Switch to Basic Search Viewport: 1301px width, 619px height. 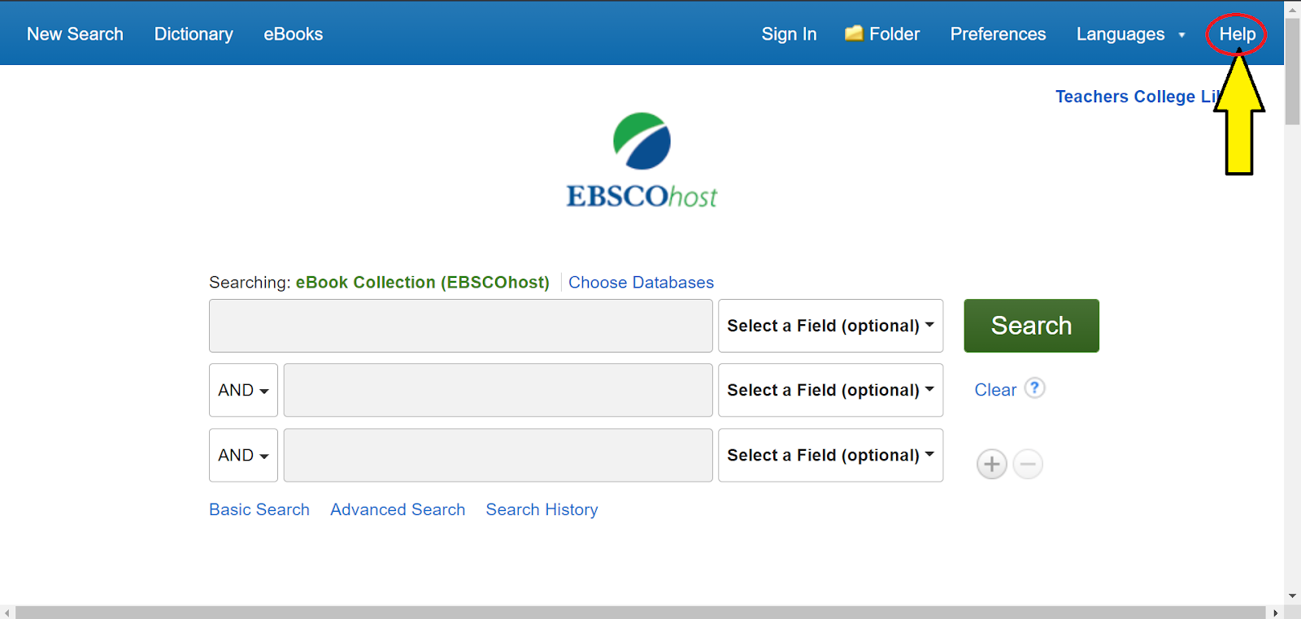[x=259, y=509]
